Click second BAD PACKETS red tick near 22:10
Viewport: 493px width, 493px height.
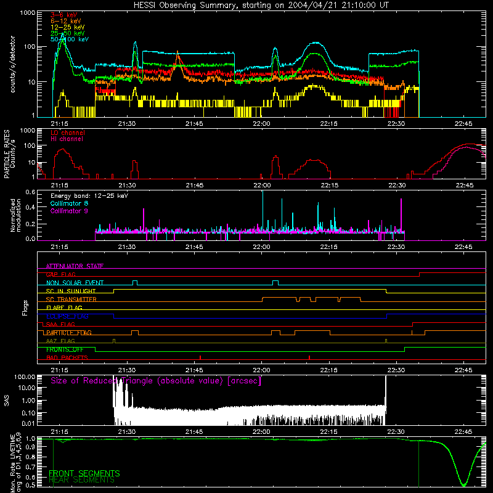[x=309, y=357]
